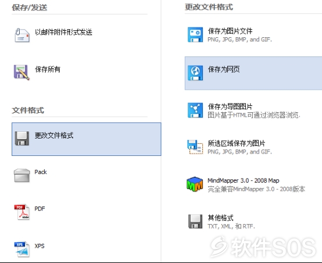Click the 保存所有 floppy-with-pencil icon
This screenshot has width=322, height=263.
(x=22, y=72)
